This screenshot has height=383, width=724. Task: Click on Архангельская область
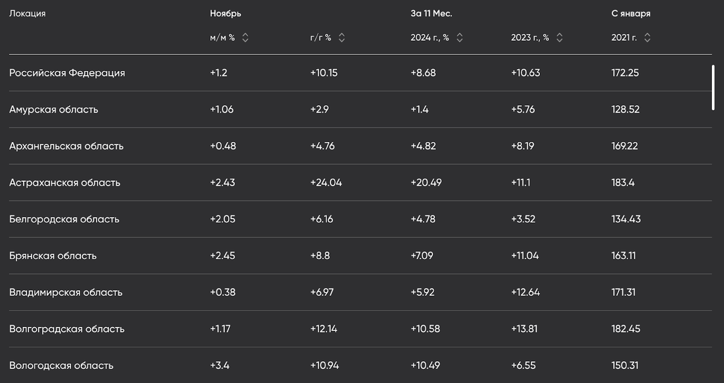66,146
